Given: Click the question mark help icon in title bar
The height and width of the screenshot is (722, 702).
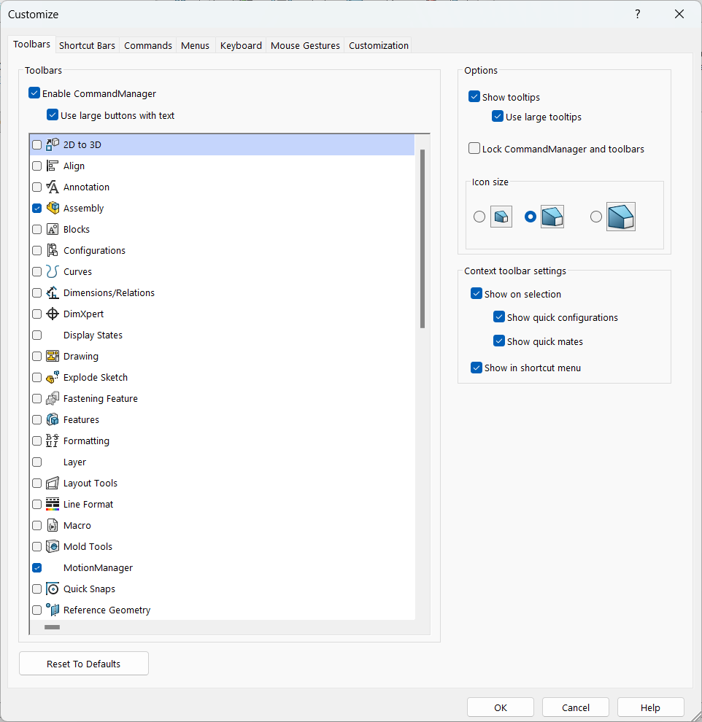Looking at the screenshot, I should pos(638,15).
